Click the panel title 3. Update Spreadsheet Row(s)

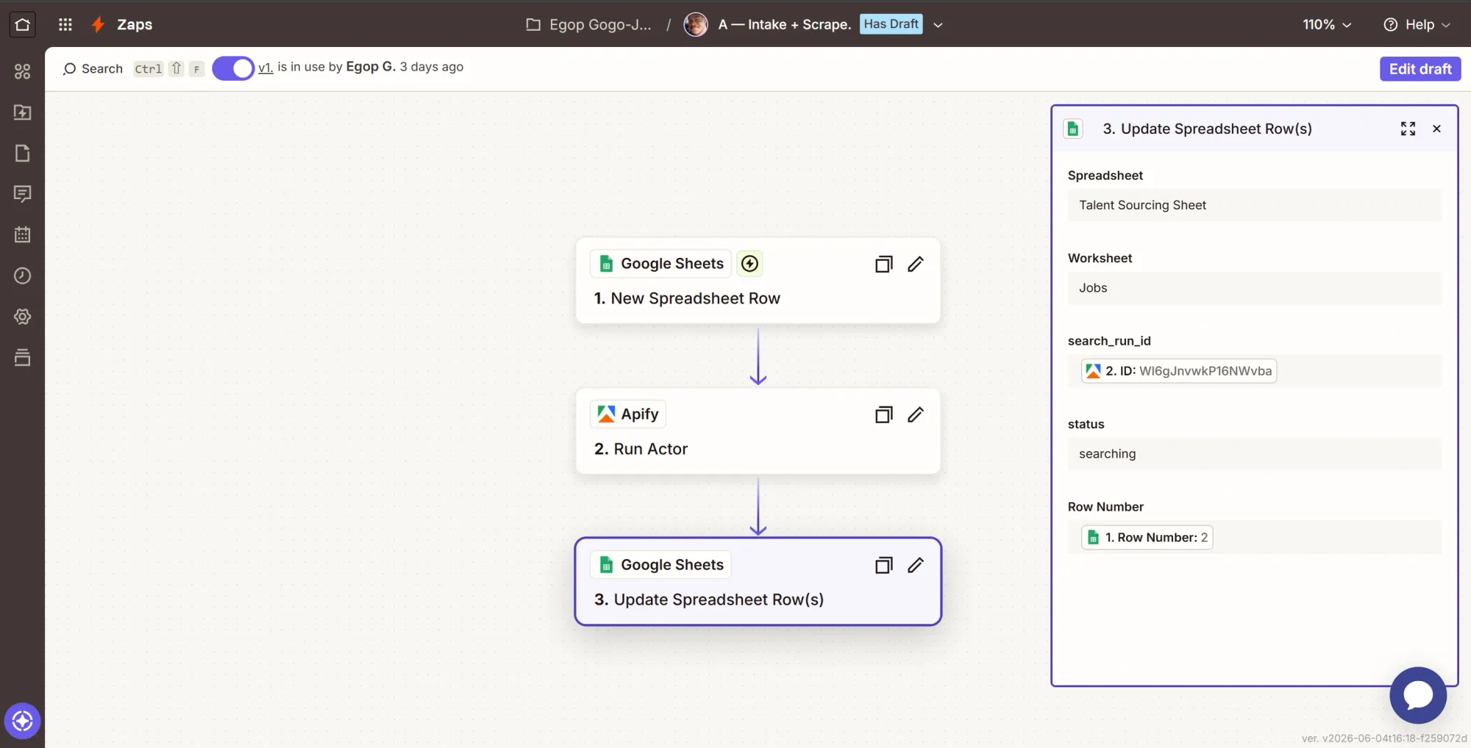point(1207,129)
